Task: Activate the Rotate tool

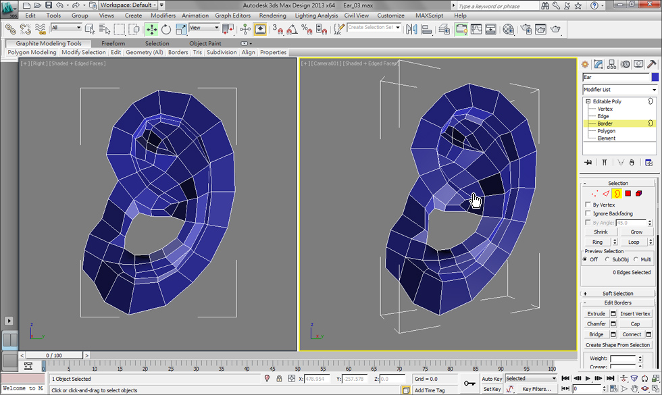Action: pos(166,29)
